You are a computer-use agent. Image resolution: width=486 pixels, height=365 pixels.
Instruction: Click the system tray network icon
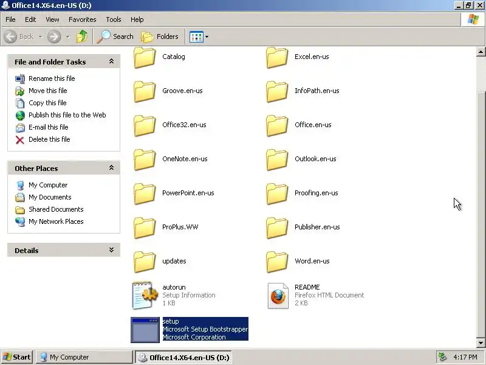coord(442,357)
